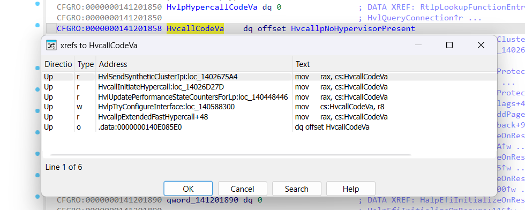525x210 pixels.
Task: Close the xrefs to HvcallCodeVa dialog
Action: (481, 45)
